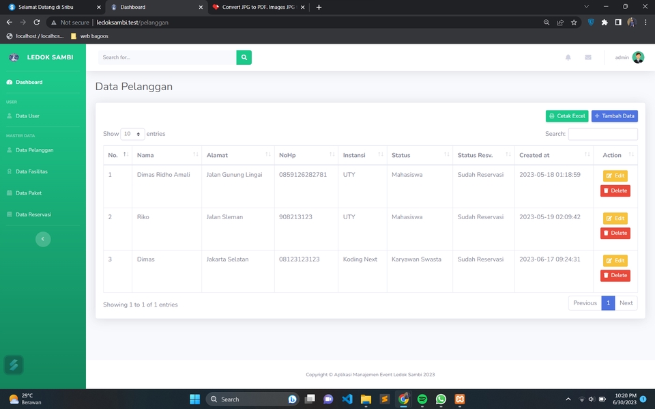Screen dimensions: 655x409
Task: Click the share page icon in address bar
Action: click(x=560, y=22)
